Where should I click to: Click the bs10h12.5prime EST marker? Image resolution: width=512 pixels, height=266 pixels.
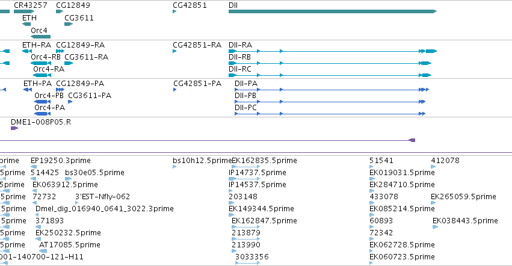coord(174,167)
